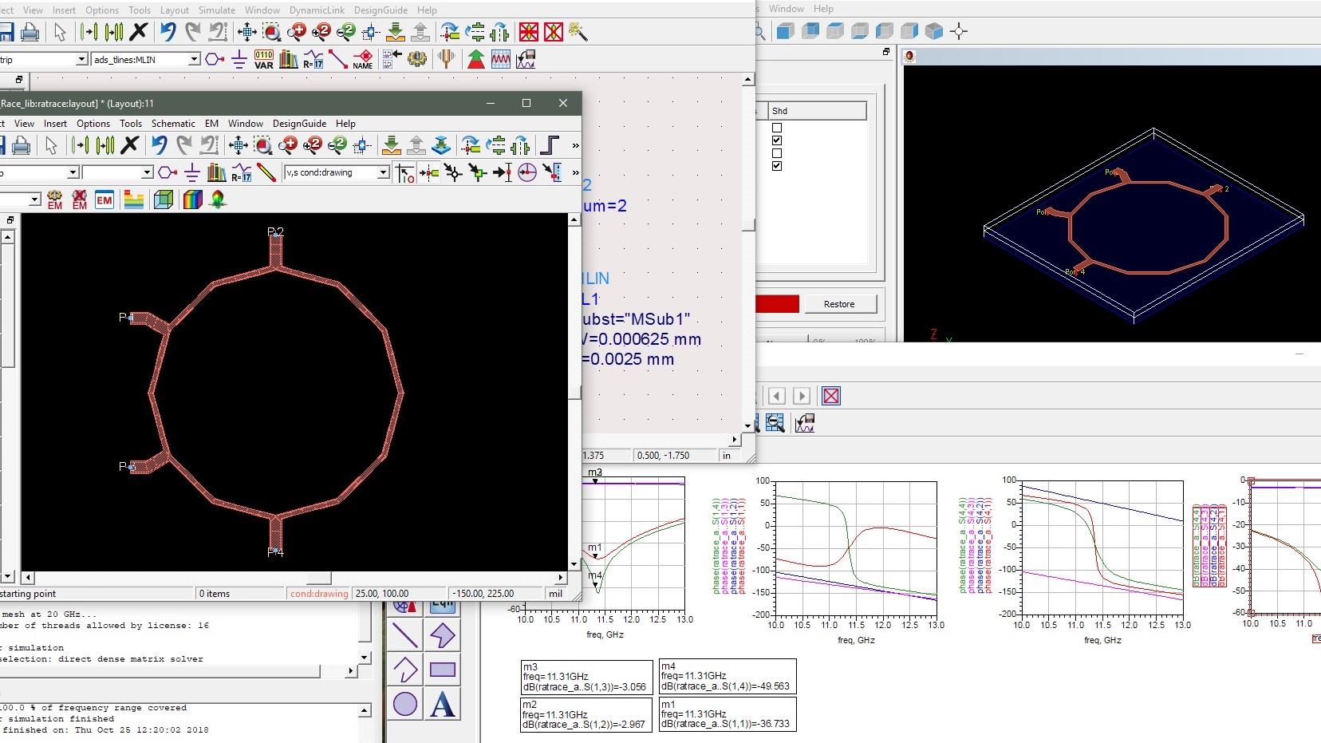Select the Name net tool
Image resolution: width=1321 pixels, height=743 pixels.
click(x=363, y=59)
